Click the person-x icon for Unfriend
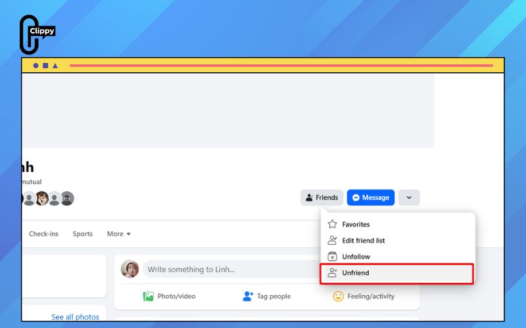The width and height of the screenshot is (526, 328). 332,273
